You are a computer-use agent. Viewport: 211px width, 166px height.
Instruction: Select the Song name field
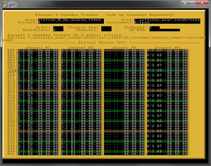pyautogui.click(x=71, y=20)
